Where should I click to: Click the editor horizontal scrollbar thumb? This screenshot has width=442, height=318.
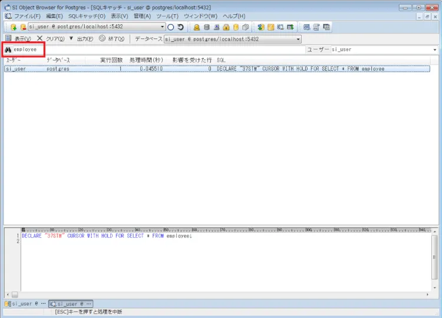[15, 294]
